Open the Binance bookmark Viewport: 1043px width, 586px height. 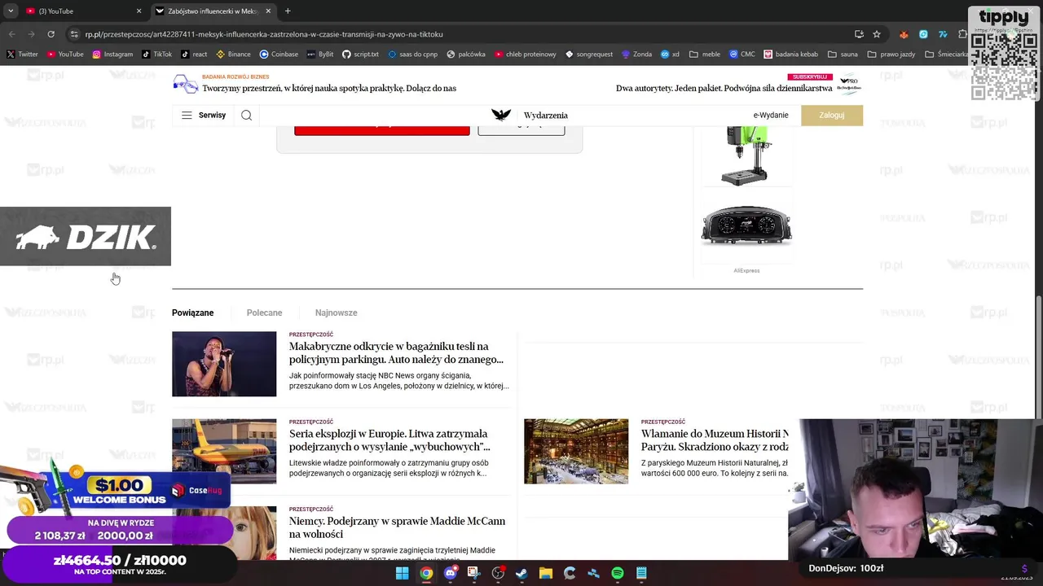(x=234, y=55)
